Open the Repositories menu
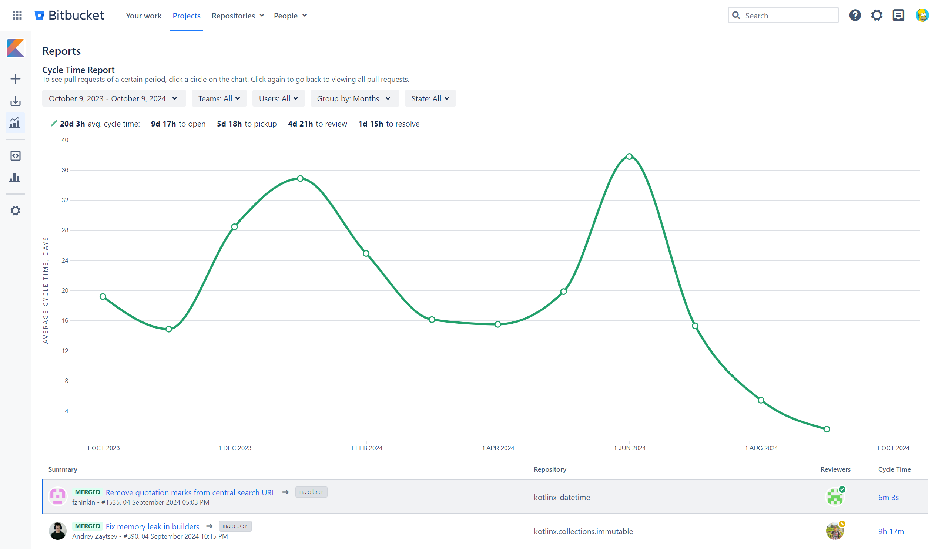 coord(238,16)
